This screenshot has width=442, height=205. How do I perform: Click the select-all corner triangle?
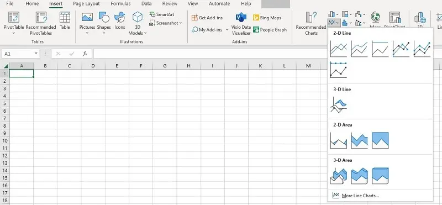point(6,66)
